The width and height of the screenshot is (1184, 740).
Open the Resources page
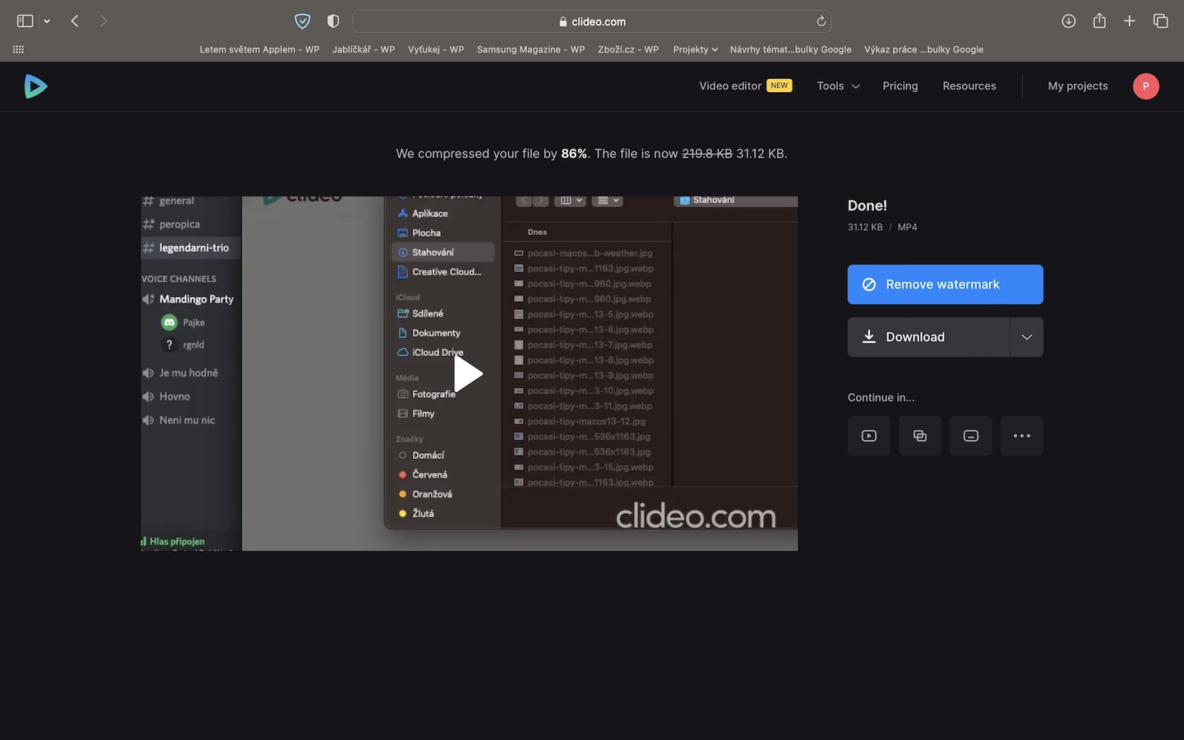pyautogui.click(x=969, y=86)
